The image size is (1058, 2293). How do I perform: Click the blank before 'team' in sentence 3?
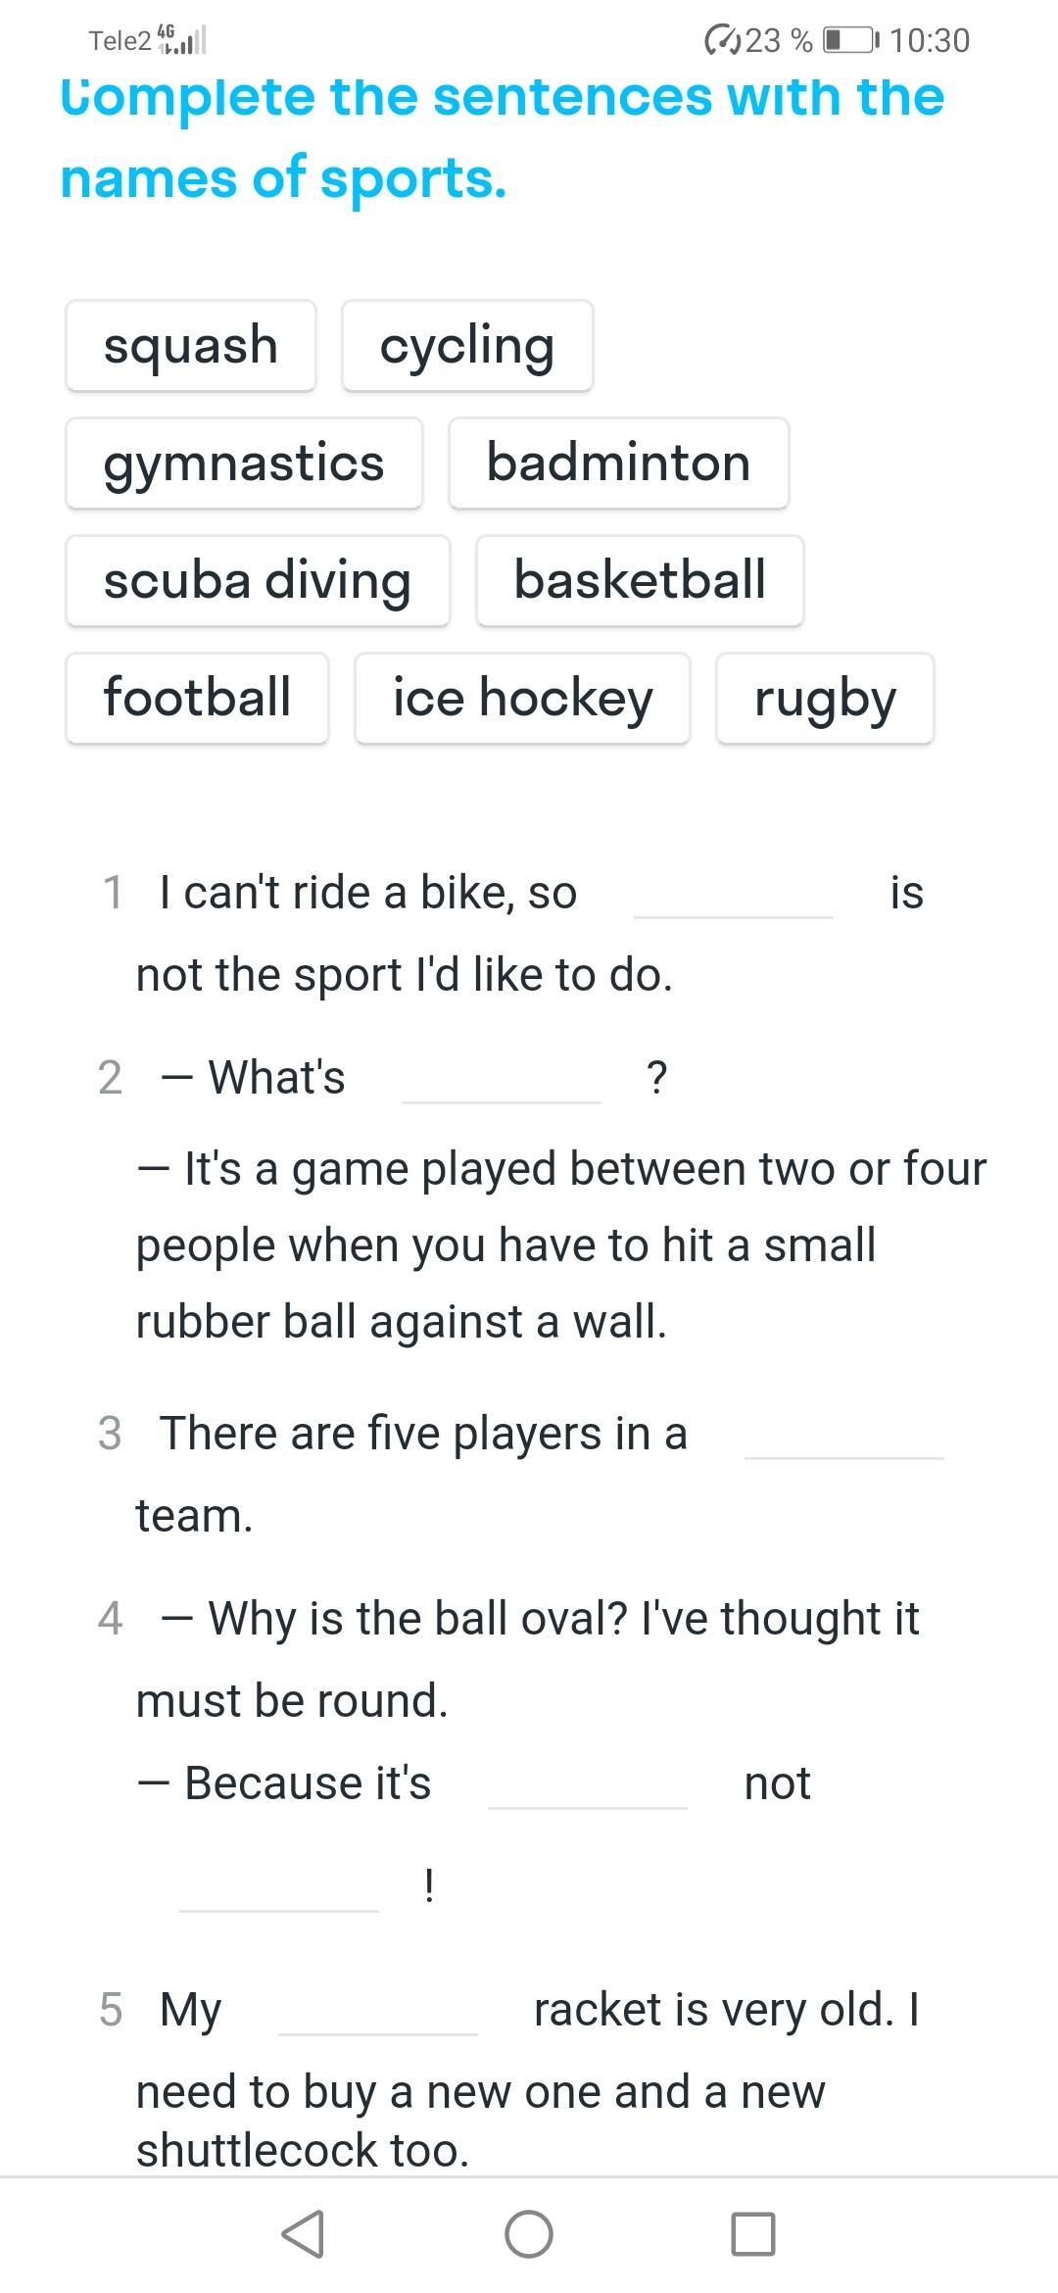pyautogui.click(x=844, y=1436)
